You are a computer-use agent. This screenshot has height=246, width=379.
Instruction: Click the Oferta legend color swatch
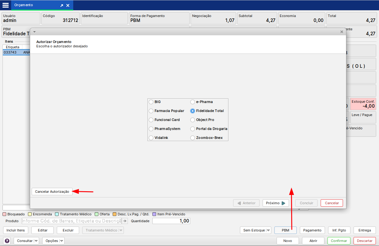pos(97,214)
